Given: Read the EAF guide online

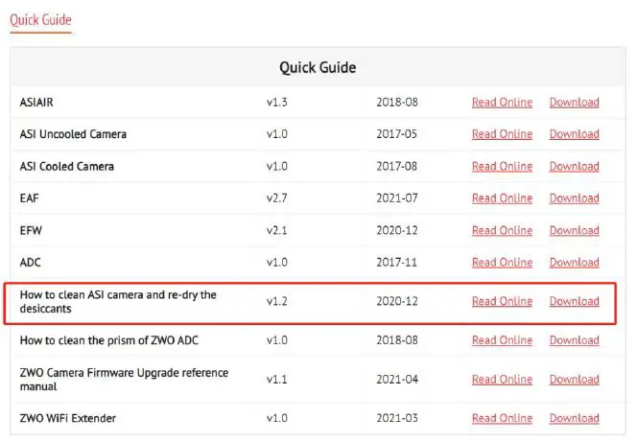Looking at the screenshot, I should 502,198.
